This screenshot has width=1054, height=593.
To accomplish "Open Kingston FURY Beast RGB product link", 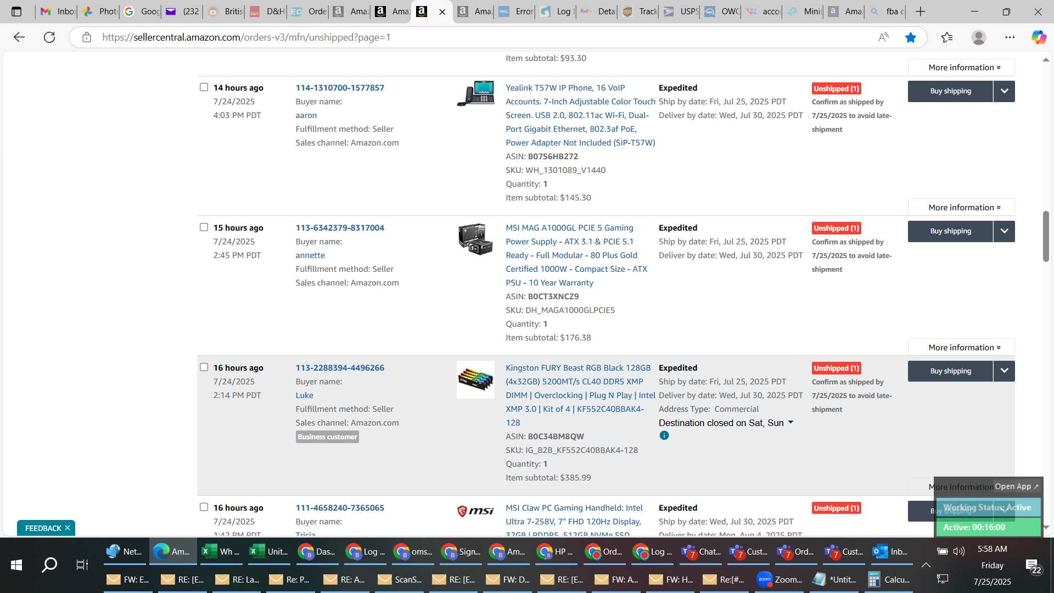I will (580, 395).
